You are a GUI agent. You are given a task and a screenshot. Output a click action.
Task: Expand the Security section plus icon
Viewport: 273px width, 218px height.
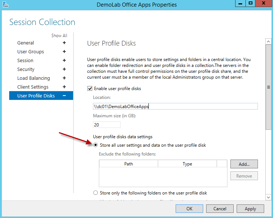point(64,69)
